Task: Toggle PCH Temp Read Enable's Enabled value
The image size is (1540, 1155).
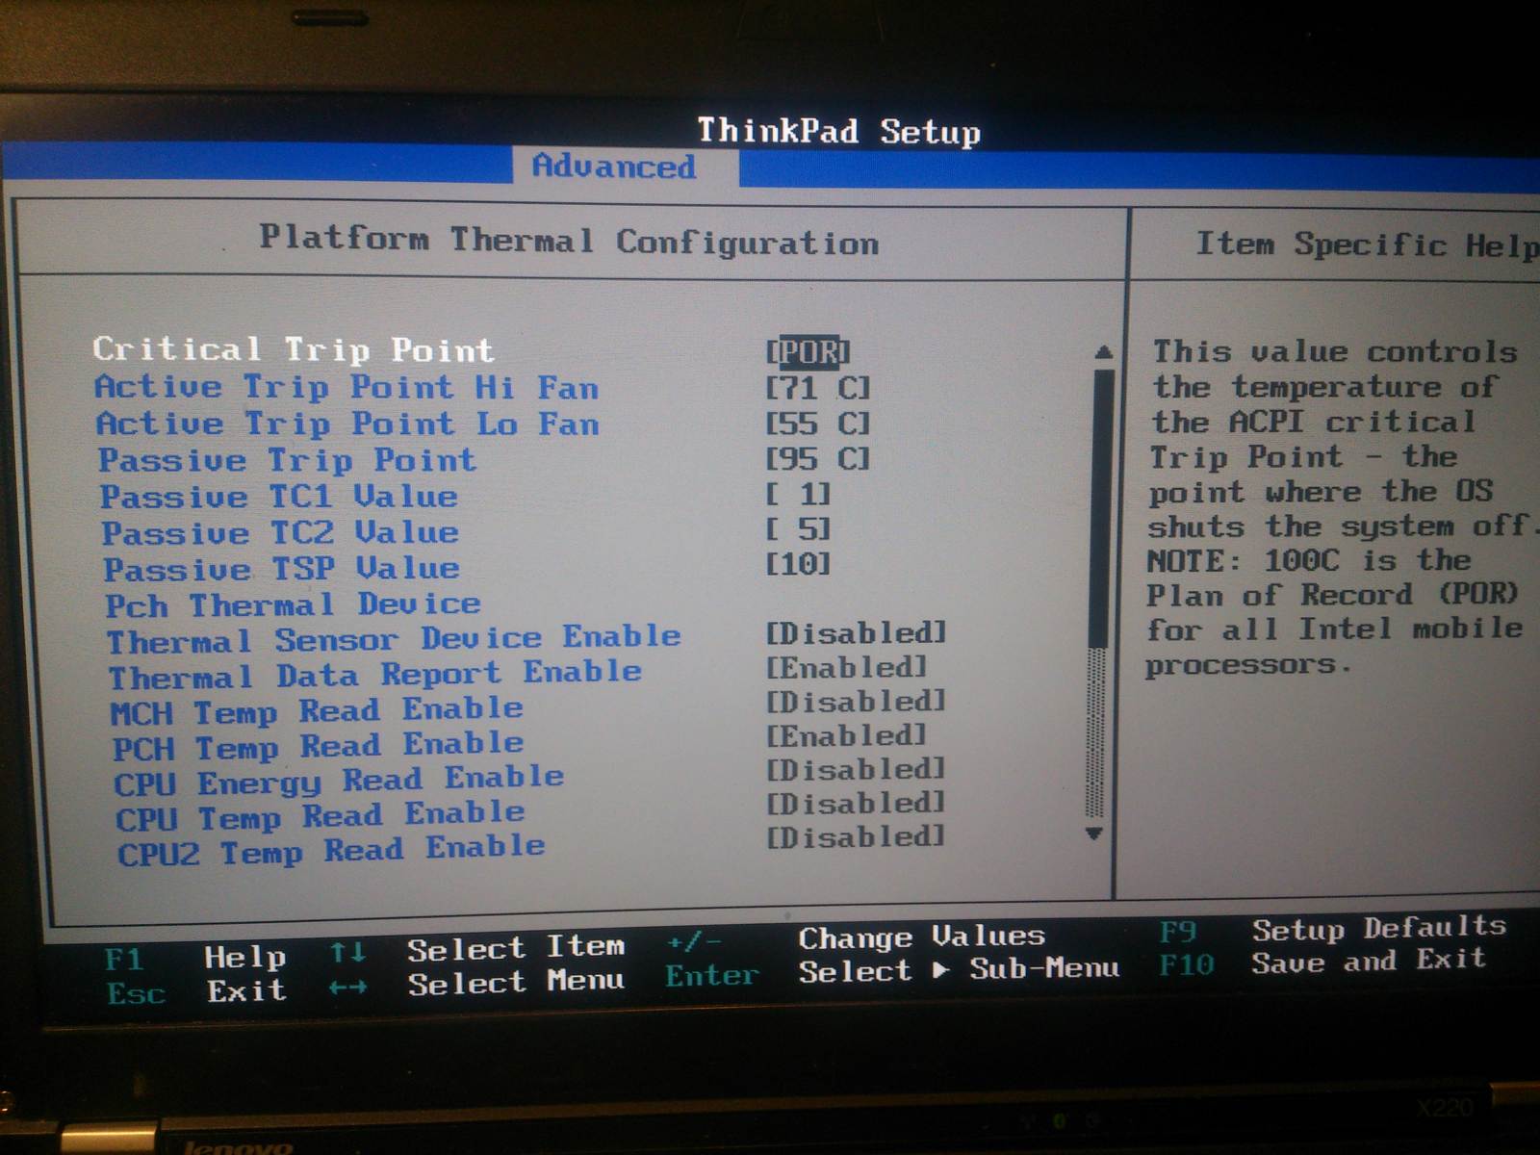Action: point(846,736)
